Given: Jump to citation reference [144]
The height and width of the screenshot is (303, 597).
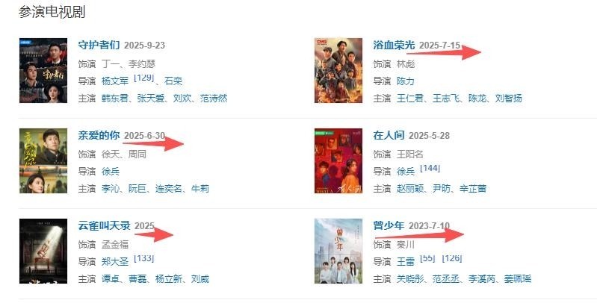Looking at the screenshot, I should (x=430, y=168).
